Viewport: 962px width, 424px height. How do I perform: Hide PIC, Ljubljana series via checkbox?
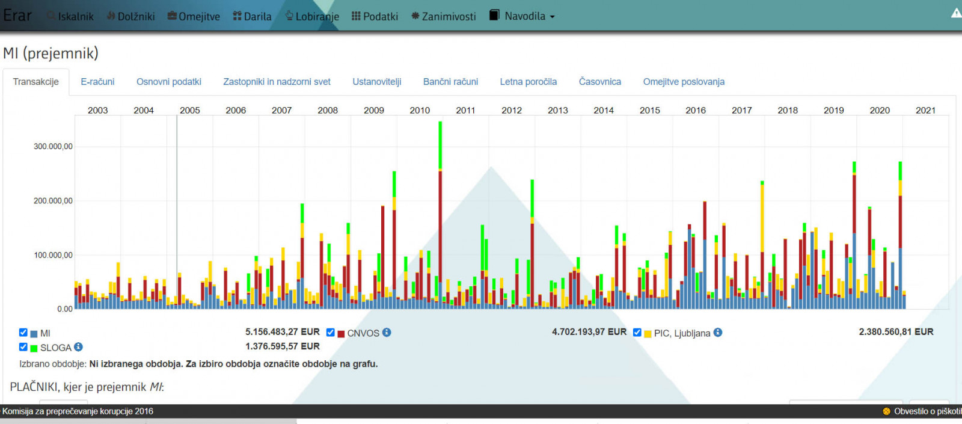[x=637, y=333]
